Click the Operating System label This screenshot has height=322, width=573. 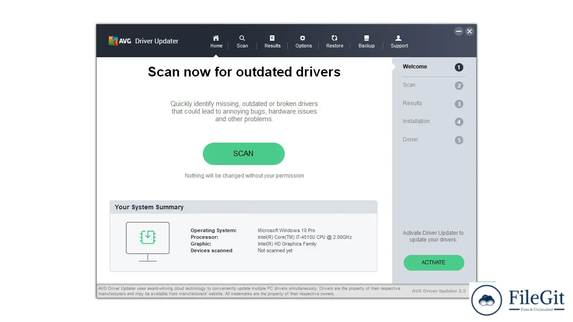point(214,230)
